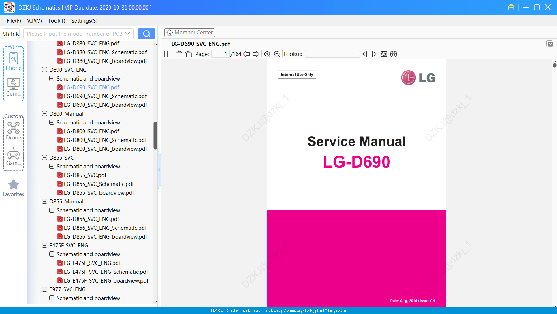Select the Game console category
This screenshot has height=314, width=557.
14,157
